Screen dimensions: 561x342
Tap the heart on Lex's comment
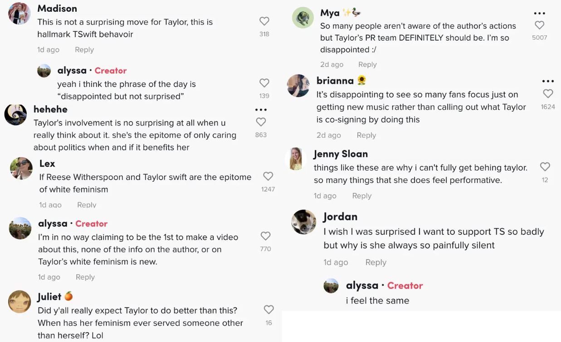point(268,176)
